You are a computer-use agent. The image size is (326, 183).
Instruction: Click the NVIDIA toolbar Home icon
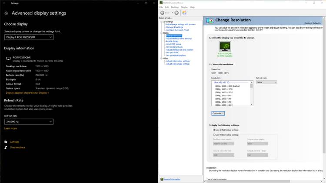[184, 13]
